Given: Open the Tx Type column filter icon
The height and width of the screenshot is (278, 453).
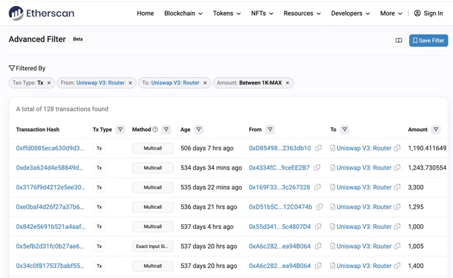Looking at the screenshot, I should (x=120, y=130).
